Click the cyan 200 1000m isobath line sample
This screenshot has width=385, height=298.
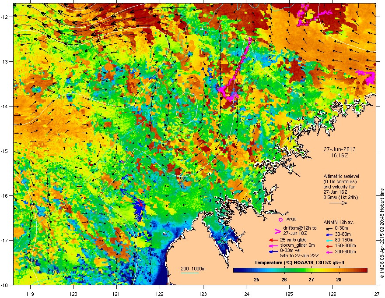[x=189, y=273]
